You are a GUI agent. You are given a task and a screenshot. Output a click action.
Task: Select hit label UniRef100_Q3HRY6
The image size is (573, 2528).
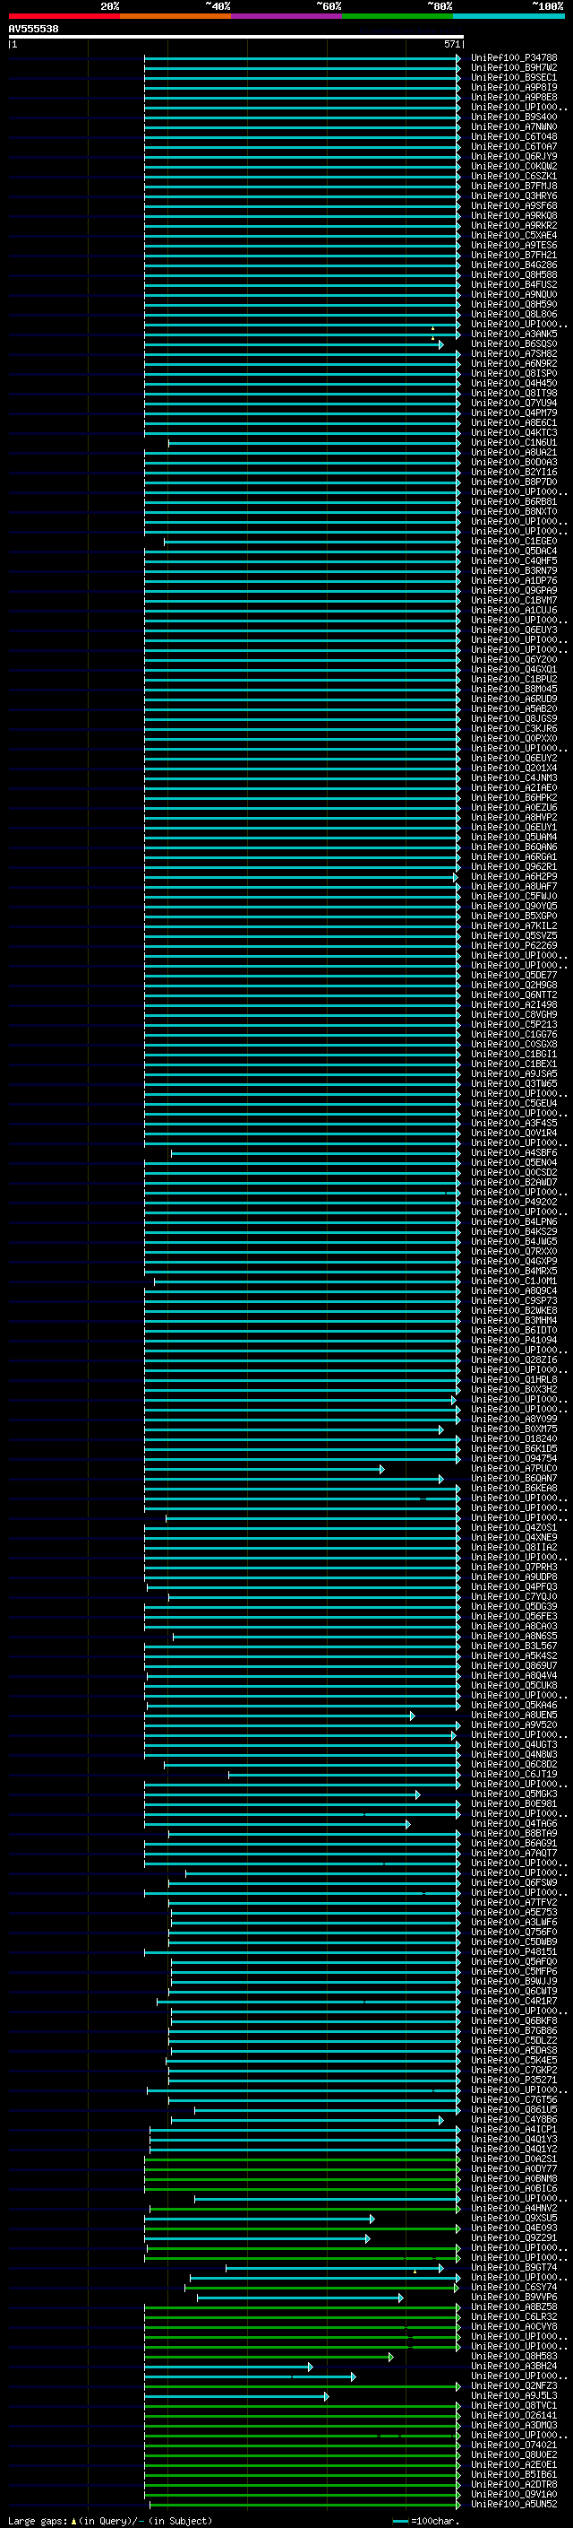click(513, 196)
